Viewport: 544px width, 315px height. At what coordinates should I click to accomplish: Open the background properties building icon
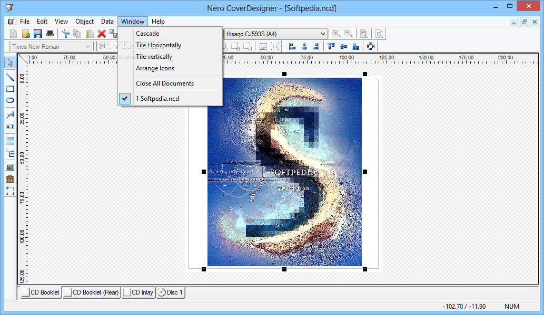tap(10, 179)
